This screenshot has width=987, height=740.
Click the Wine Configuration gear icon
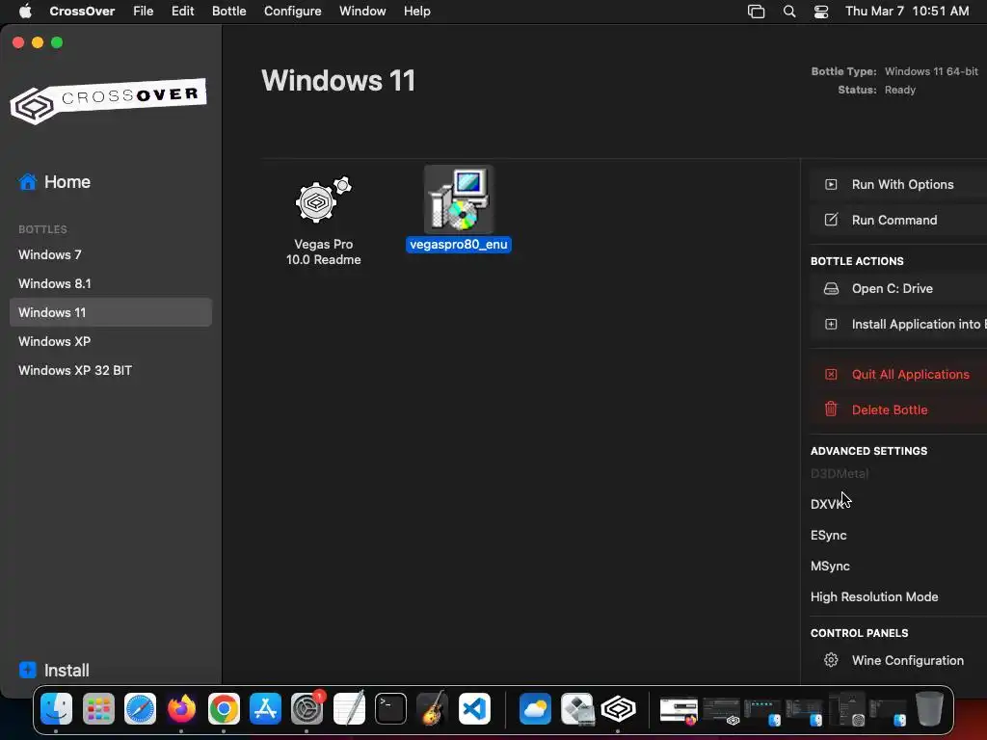831,660
